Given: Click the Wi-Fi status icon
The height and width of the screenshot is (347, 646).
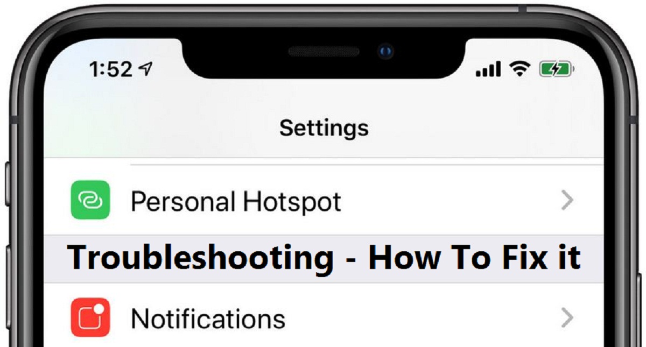Looking at the screenshot, I should pyautogui.click(x=520, y=69).
